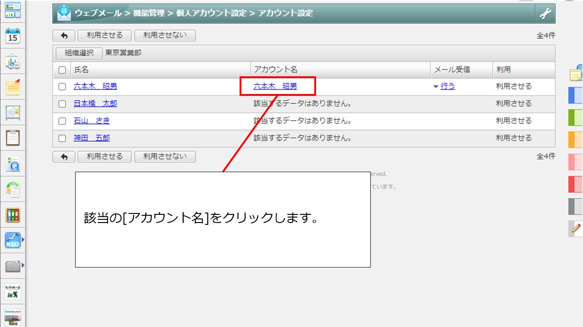Image resolution: width=583 pixels, height=327 pixels.
Task: Open the gray folder icon in sidebar
Action: click(13, 266)
